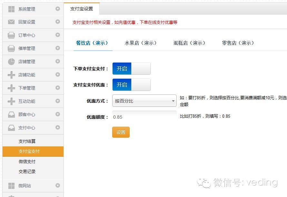Click the 订单中心 printer icon
Screen dimensions: 287x197
point(11,35)
